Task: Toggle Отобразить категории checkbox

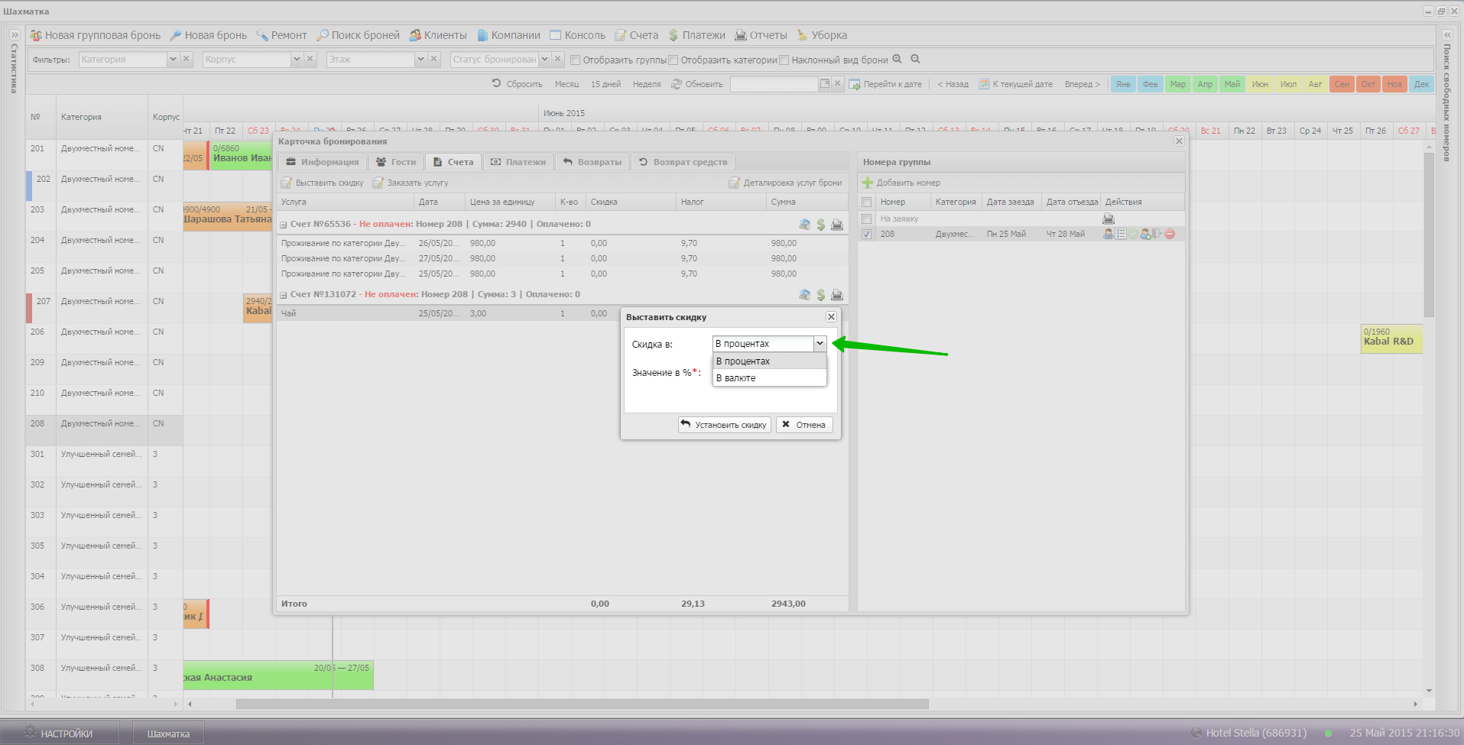Action: (674, 60)
